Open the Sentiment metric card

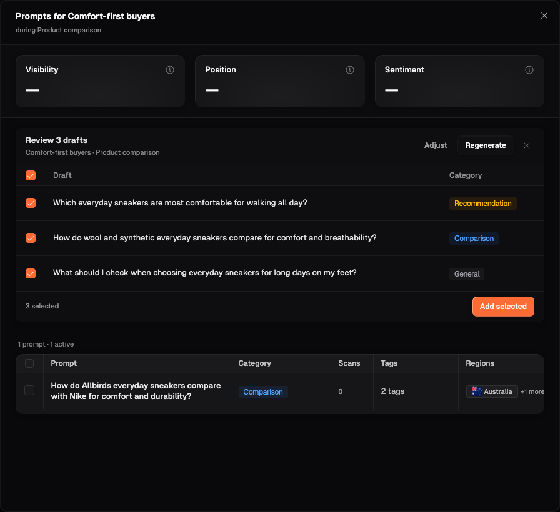(459, 81)
